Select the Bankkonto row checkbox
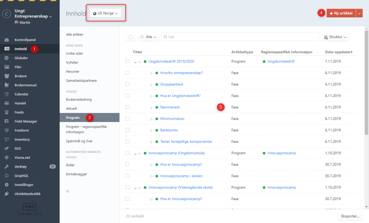 128,130
